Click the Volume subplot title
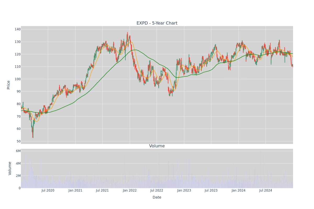Viewport: 314px width, 209px height. point(157,146)
